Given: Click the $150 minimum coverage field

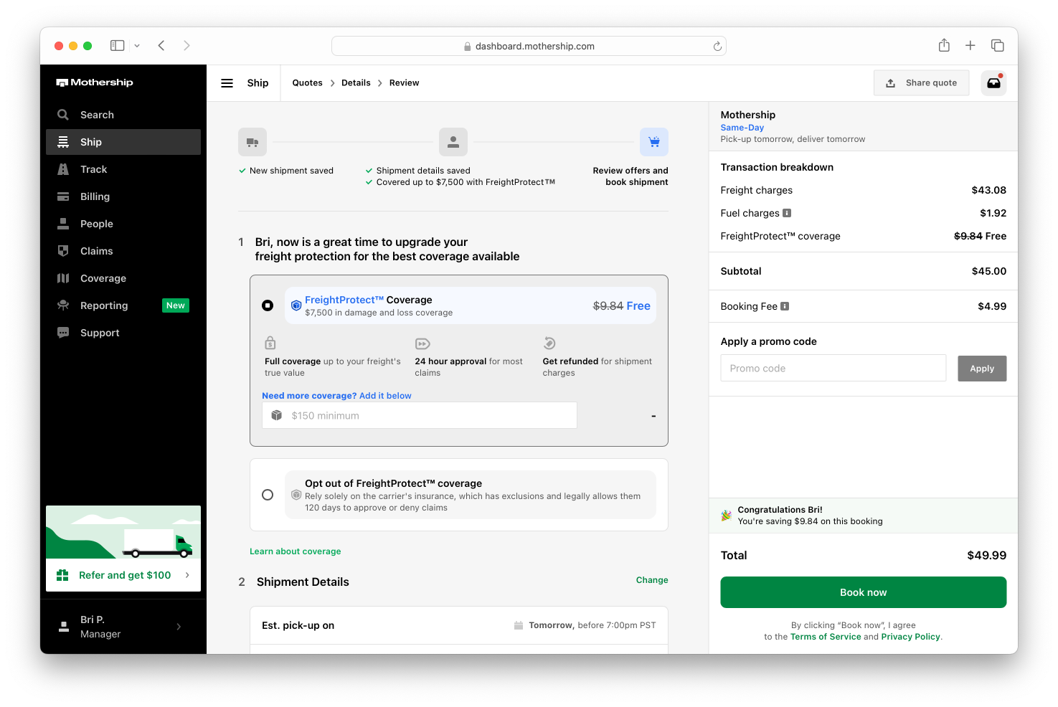Looking at the screenshot, I should coord(420,415).
